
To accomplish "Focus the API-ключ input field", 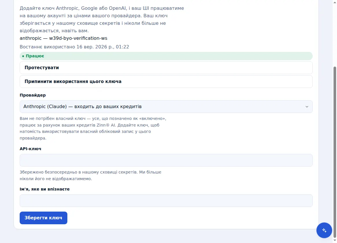I will click(166, 160).
